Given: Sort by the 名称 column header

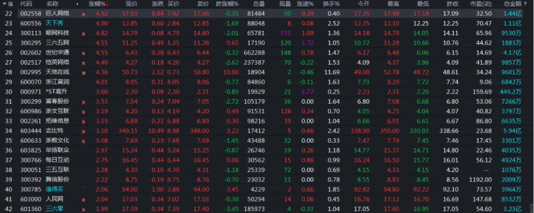Looking at the screenshot, I should (x=52, y=4).
